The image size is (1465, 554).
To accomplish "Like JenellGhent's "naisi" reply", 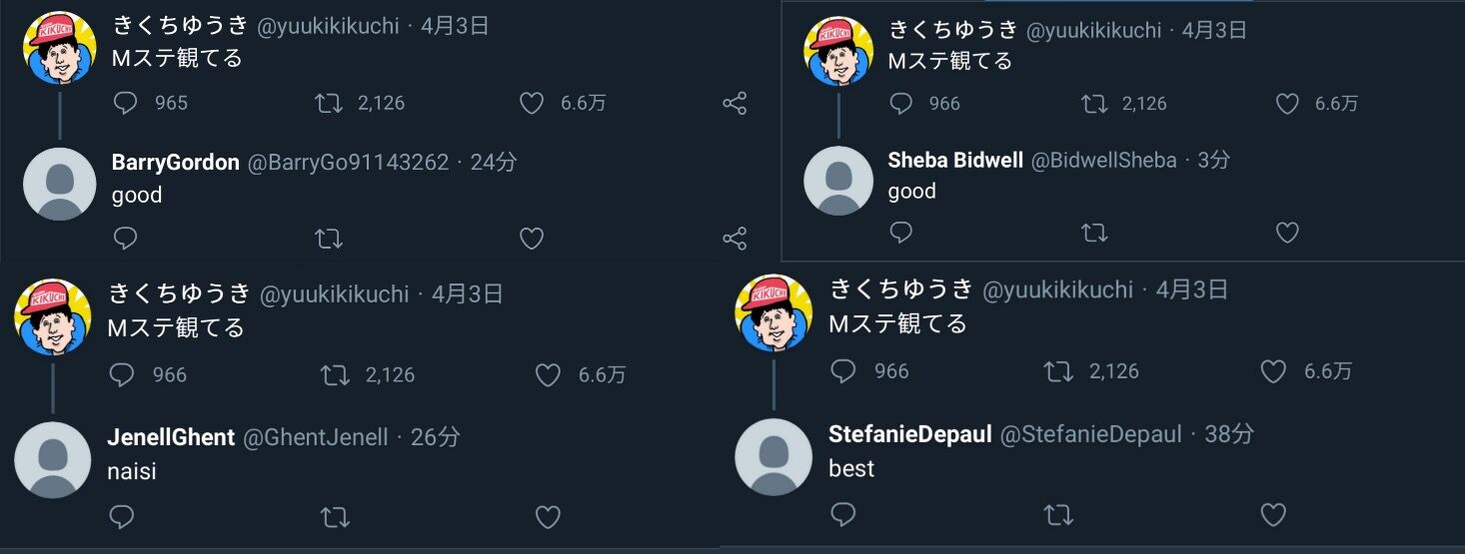I will pyautogui.click(x=548, y=517).
